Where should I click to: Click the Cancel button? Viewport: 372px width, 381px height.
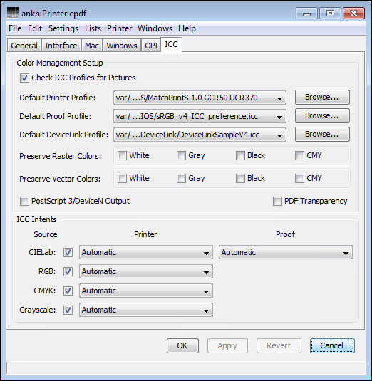332,345
